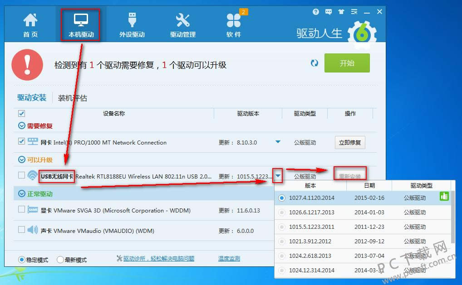This screenshot has height=285, width=462.
Task: Select 最新模式 radio button
Action: pyautogui.click(x=60, y=260)
